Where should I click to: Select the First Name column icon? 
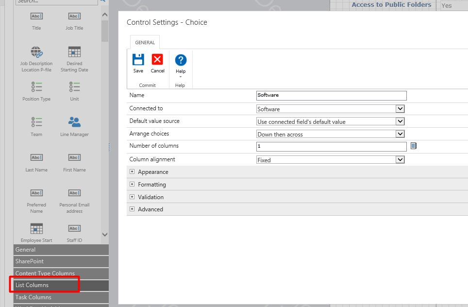(74, 157)
